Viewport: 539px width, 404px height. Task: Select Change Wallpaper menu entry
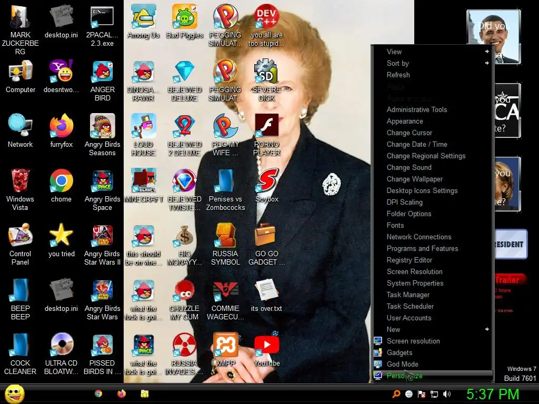(433, 179)
